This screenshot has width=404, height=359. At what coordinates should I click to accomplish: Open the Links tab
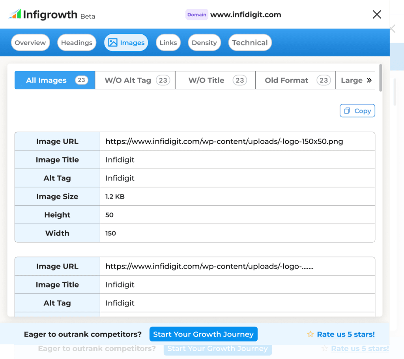[168, 43]
